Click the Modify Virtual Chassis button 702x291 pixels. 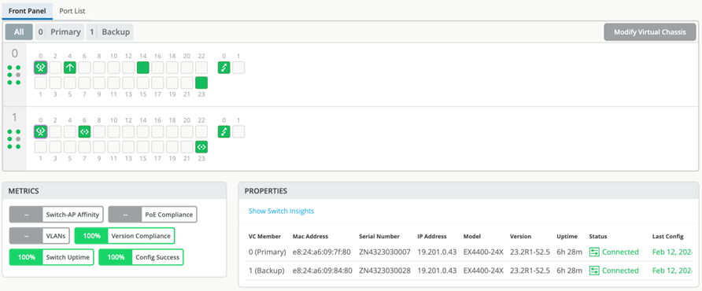click(x=649, y=32)
